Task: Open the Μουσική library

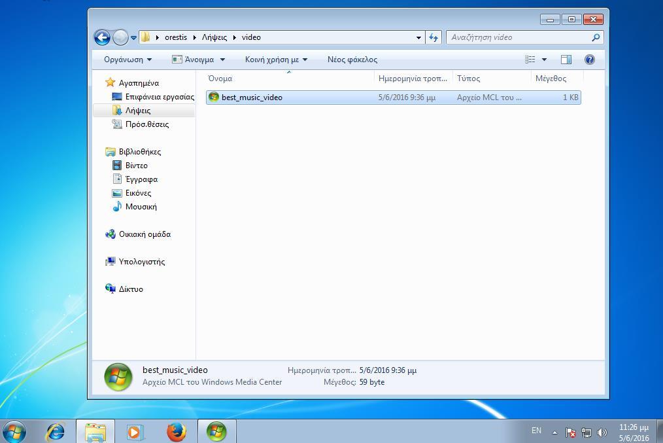Action: [141, 207]
